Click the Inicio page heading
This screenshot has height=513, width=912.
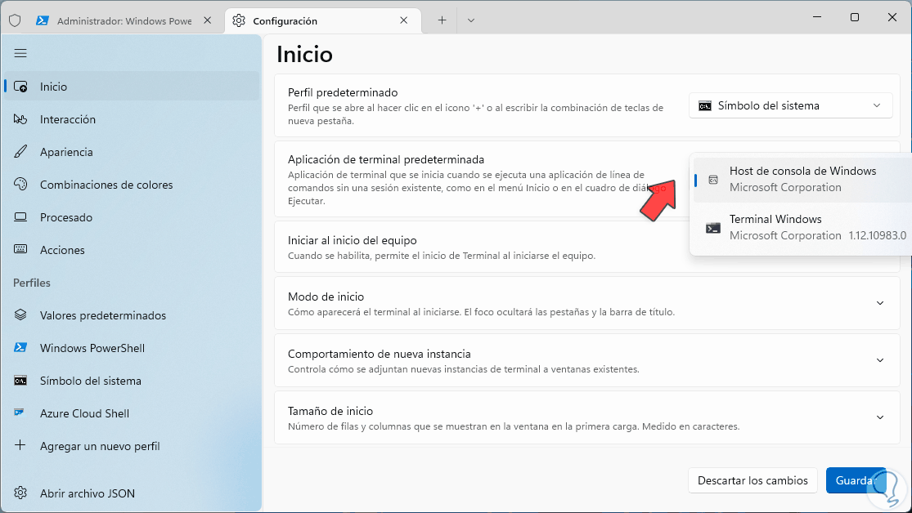pyautogui.click(x=305, y=54)
